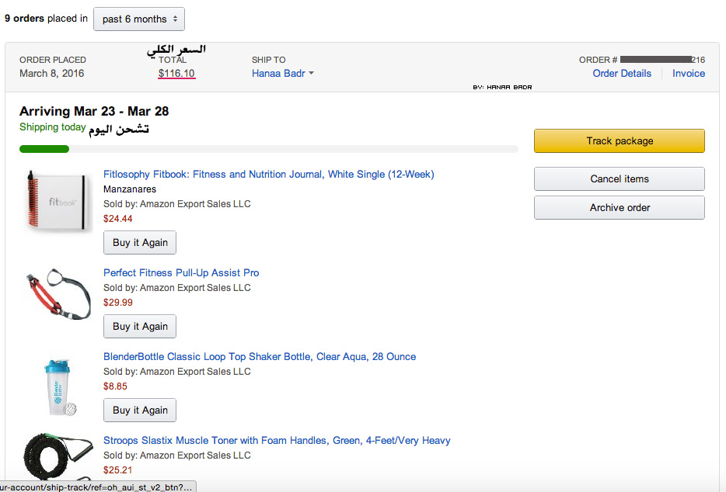Click the Pull-Up Assist Pro product image
Viewport: 726px width, 492px height.
[x=58, y=294]
